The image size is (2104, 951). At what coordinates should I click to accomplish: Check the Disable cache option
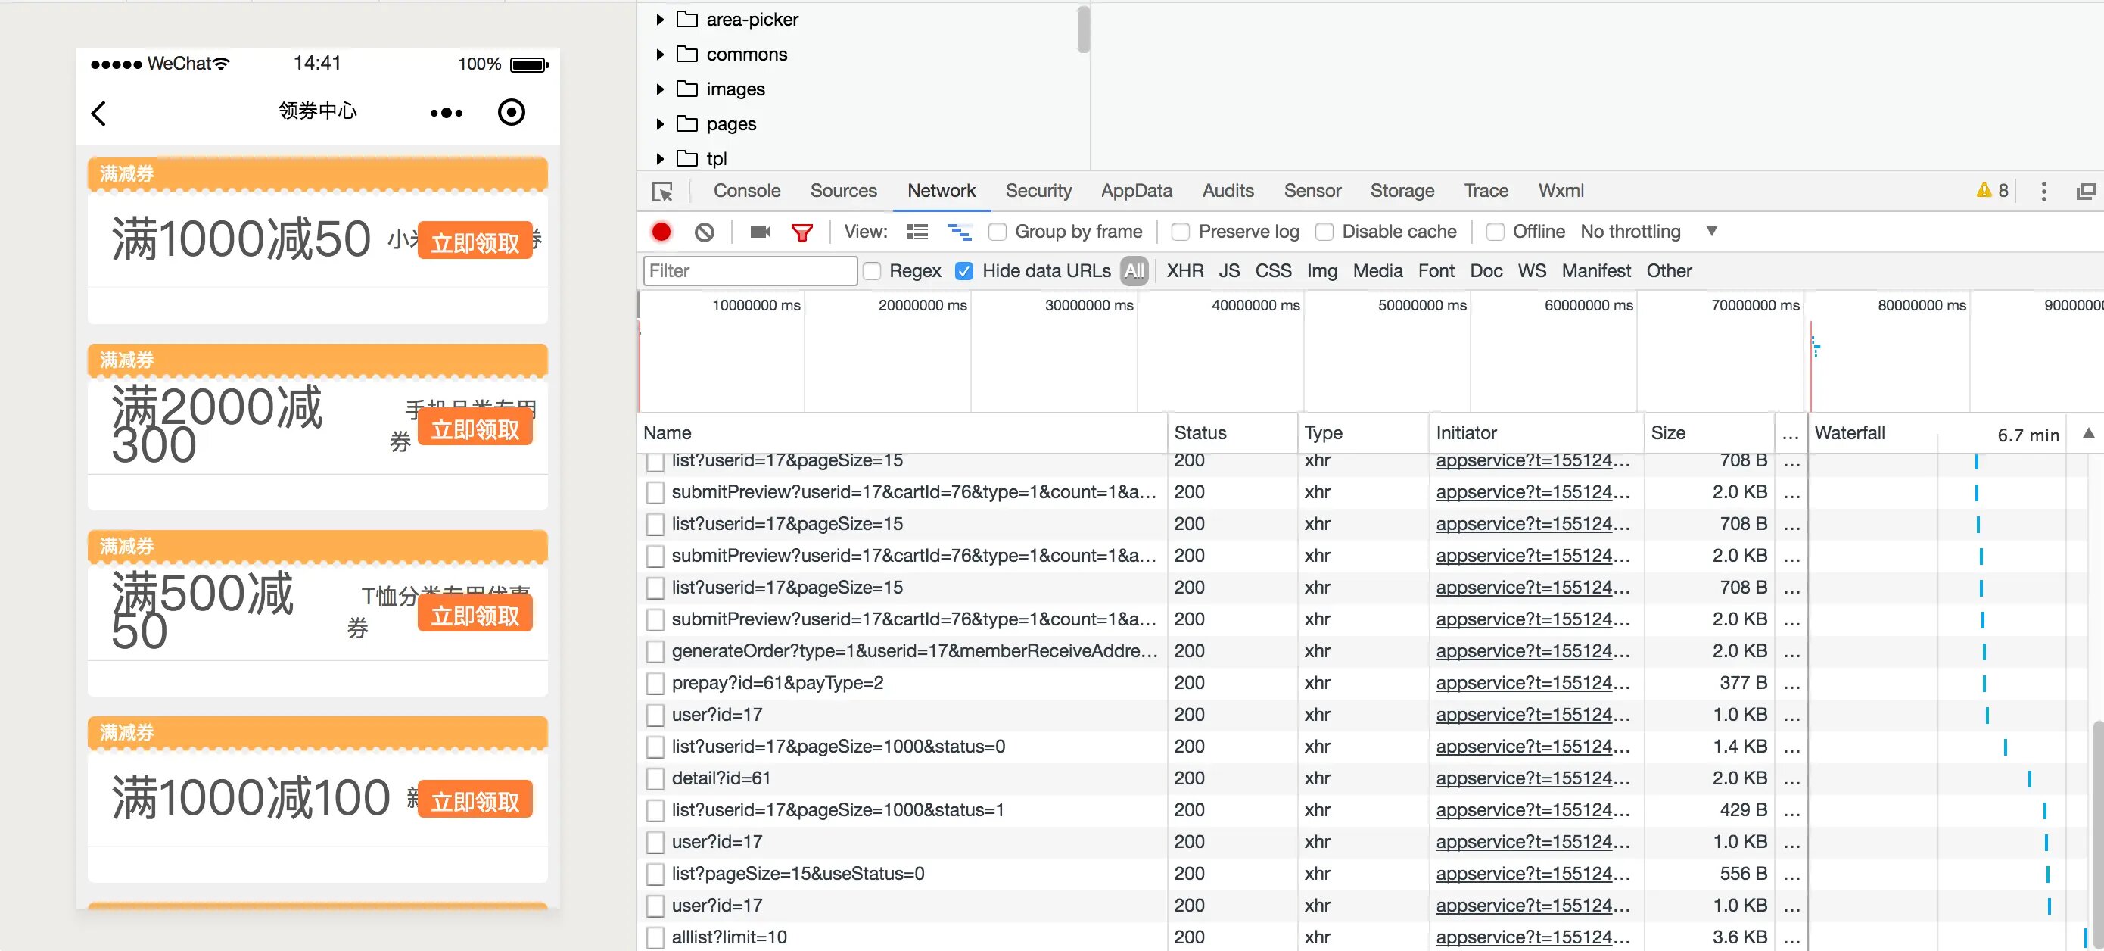[x=1324, y=232]
